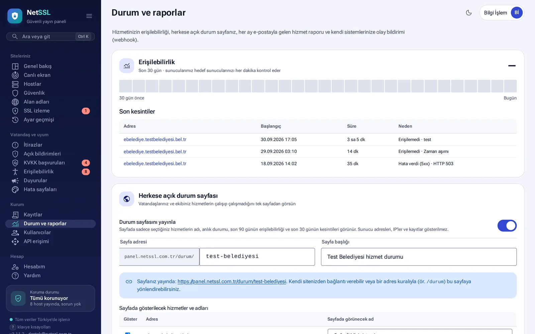The width and height of the screenshot is (535, 334).
Task: Click the API erişimi icon
Action: tap(15, 241)
